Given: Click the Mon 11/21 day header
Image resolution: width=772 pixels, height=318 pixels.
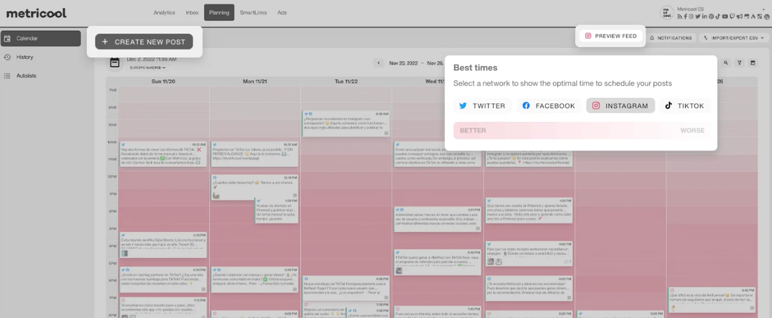Looking at the screenshot, I should pos(255,81).
